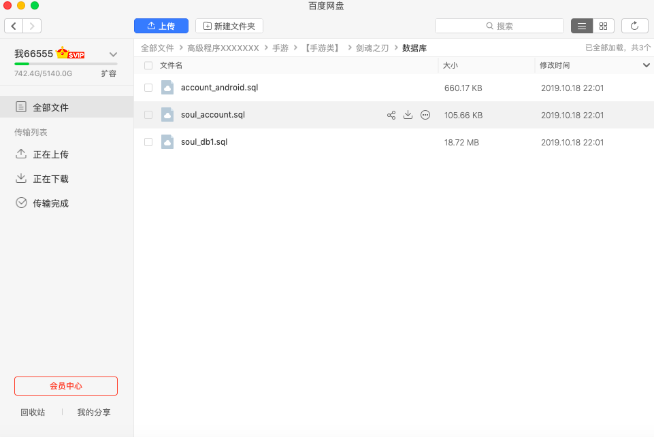Focus the 搜索 search field

point(500,26)
